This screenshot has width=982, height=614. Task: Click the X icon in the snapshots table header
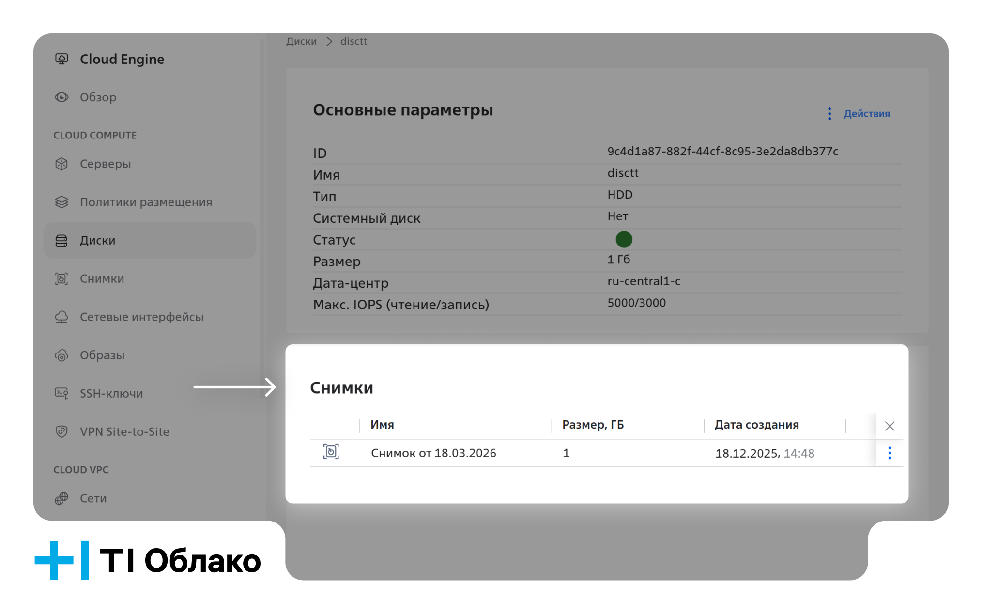(x=890, y=426)
